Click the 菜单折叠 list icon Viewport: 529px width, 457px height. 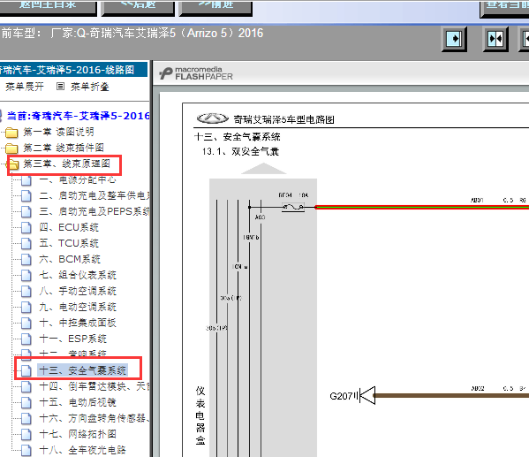coord(60,87)
